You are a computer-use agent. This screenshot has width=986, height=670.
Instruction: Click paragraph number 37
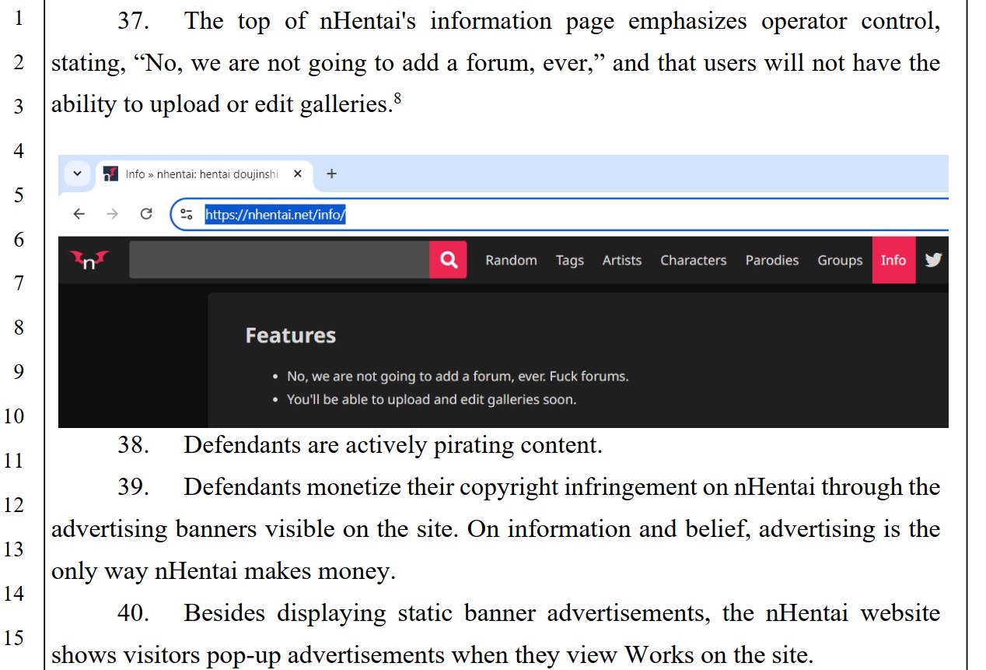(134, 21)
